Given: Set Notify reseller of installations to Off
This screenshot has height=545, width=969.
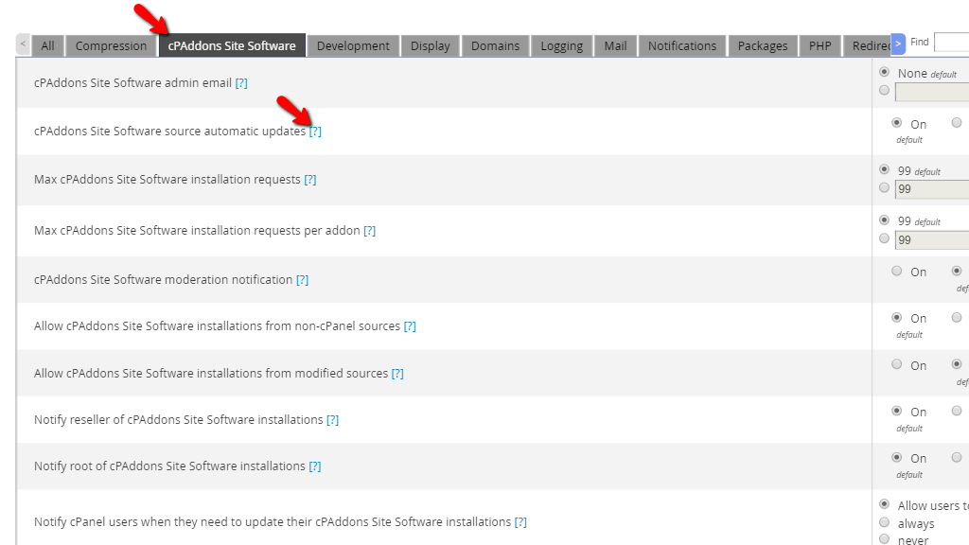Looking at the screenshot, I should tap(957, 411).
